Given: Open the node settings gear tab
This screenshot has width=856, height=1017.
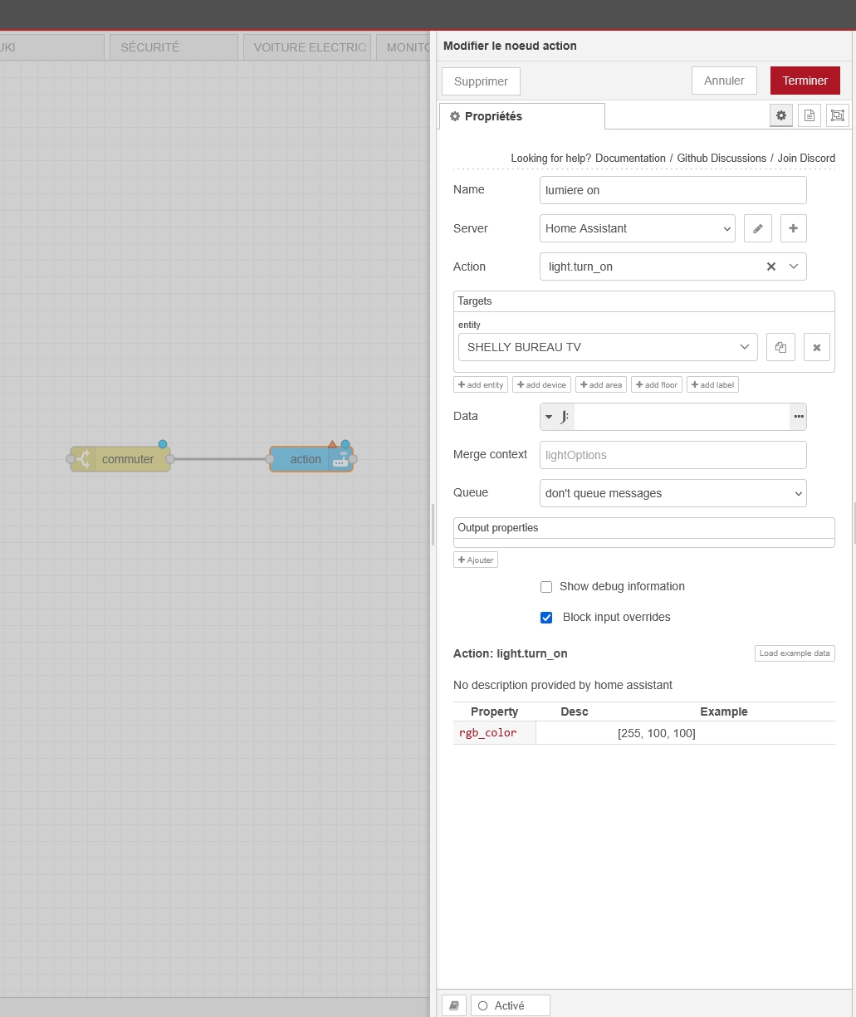Looking at the screenshot, I should 781,116.
